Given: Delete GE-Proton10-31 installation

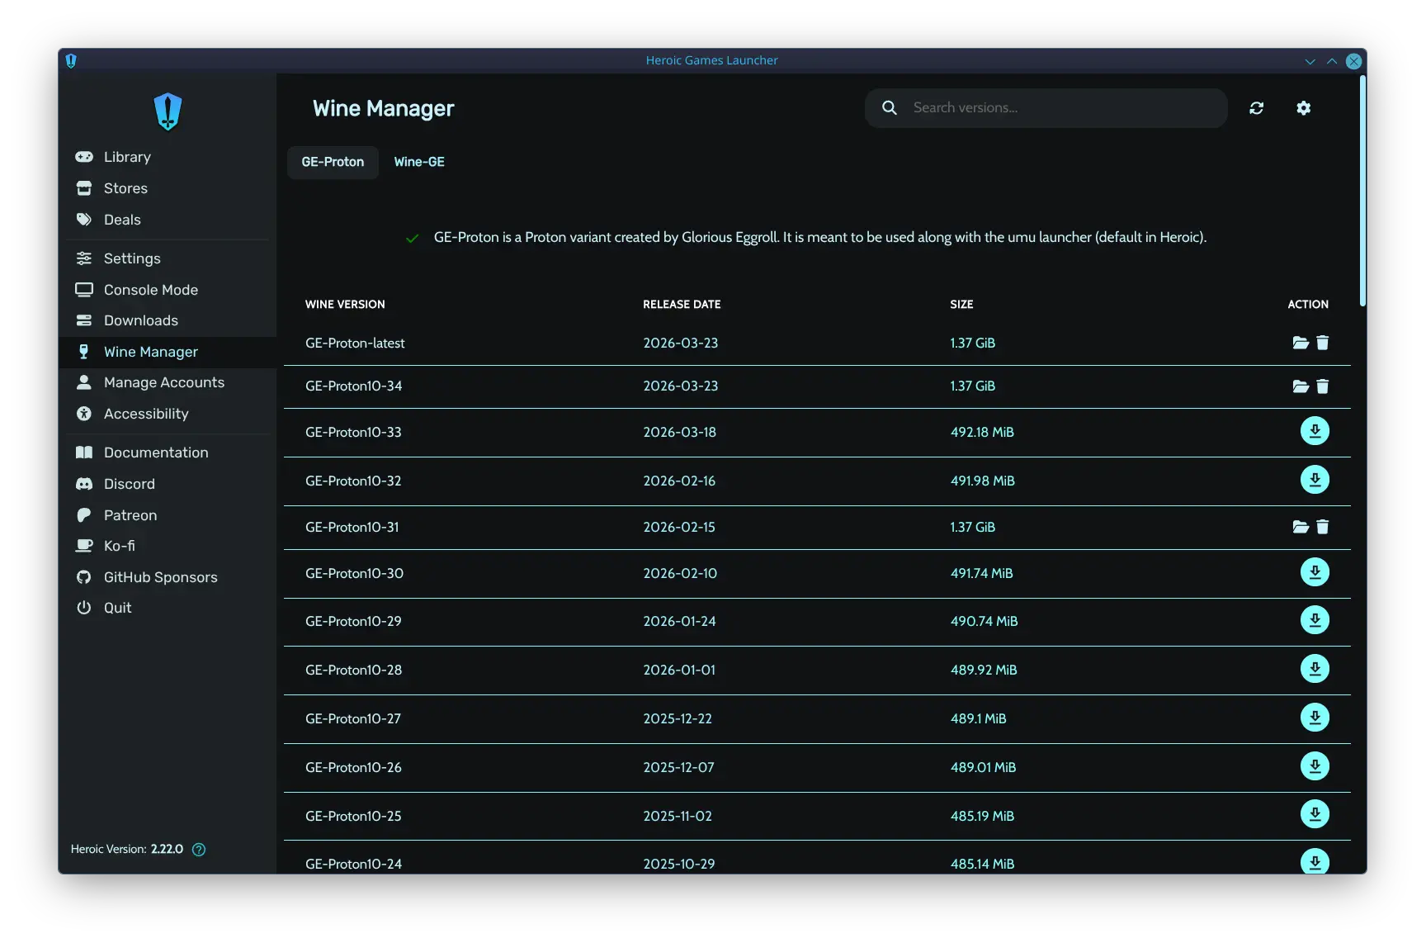Looking at the screenshot, I should [x=1323, y=527].
